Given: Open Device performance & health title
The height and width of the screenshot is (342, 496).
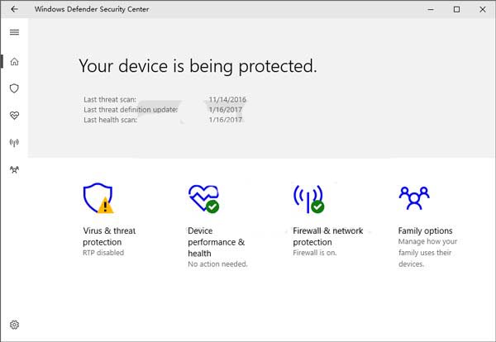Looking at the screenshot, I should coord(216,242).
